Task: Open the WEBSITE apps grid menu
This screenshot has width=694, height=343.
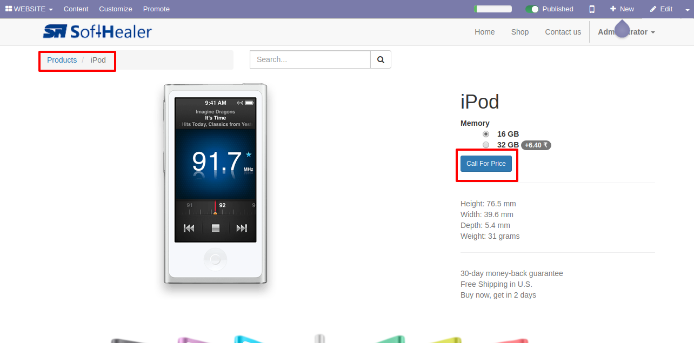Action: 29,9
